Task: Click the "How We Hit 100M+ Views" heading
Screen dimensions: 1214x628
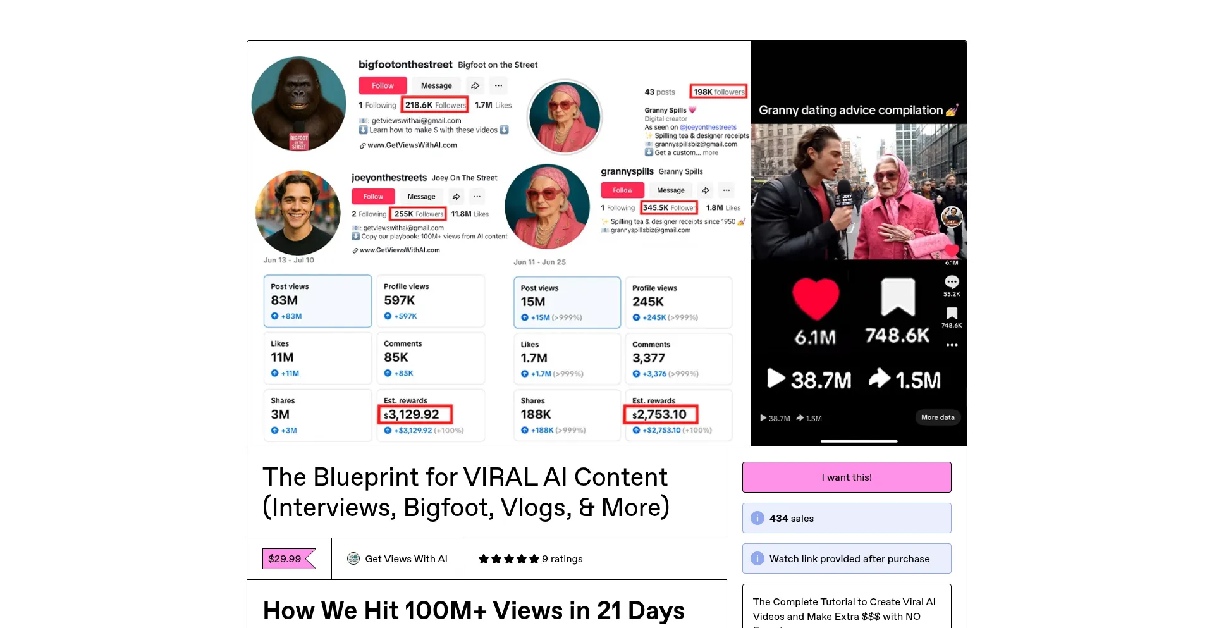Action: click(474, 610)
